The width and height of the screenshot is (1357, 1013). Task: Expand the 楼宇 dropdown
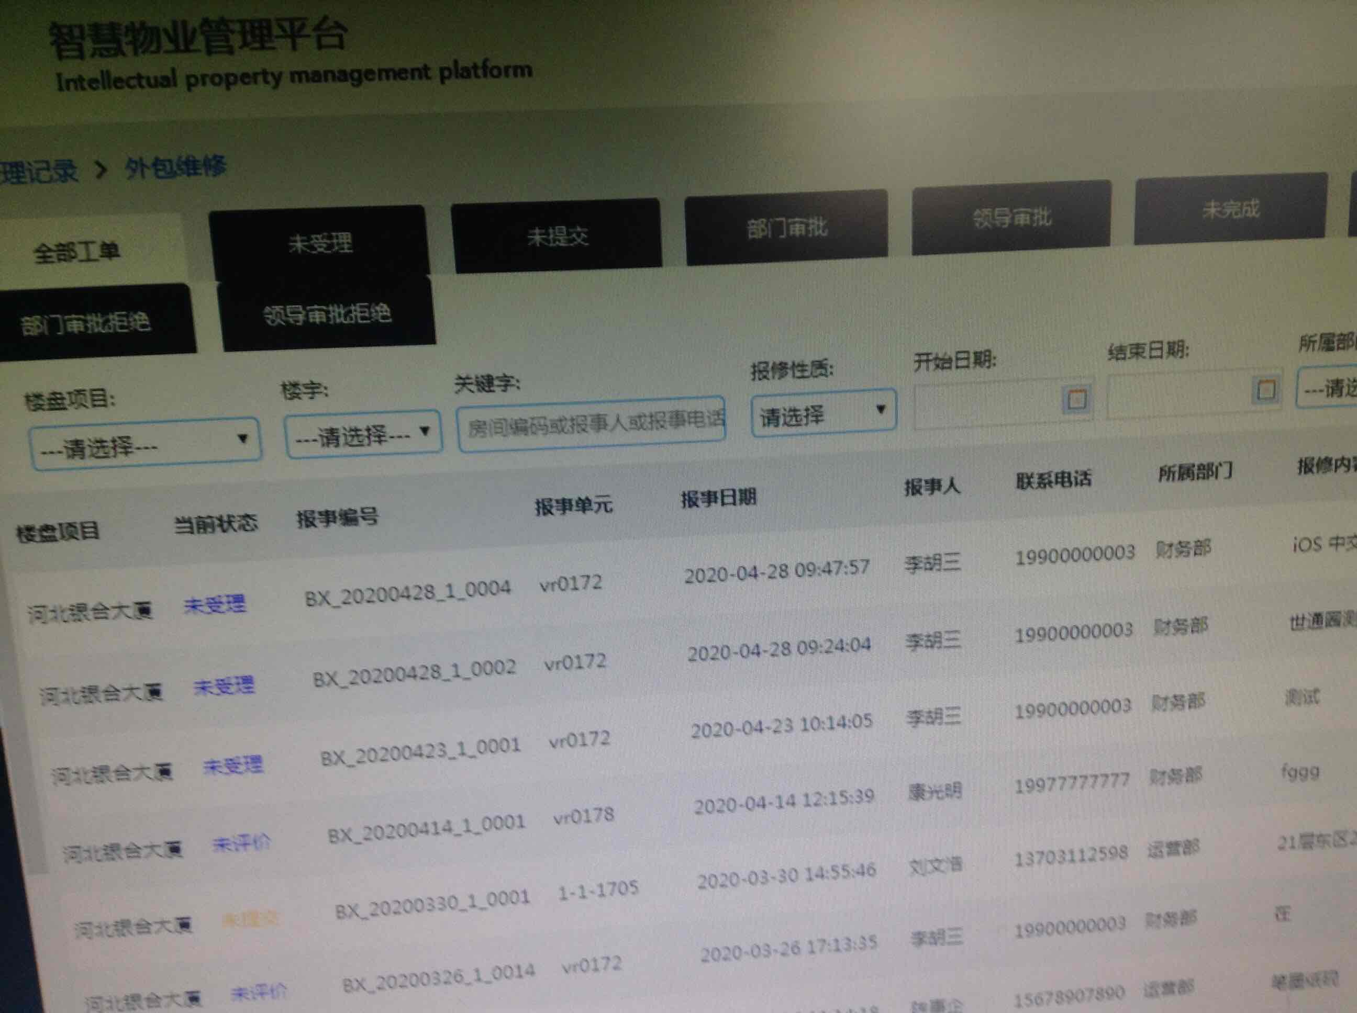pyautogui.click(x=363, y=434)
